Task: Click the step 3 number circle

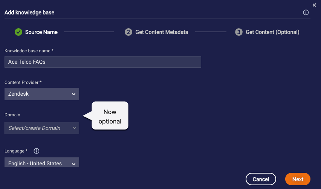Action: pyautogui.click(x=239, y=32)
